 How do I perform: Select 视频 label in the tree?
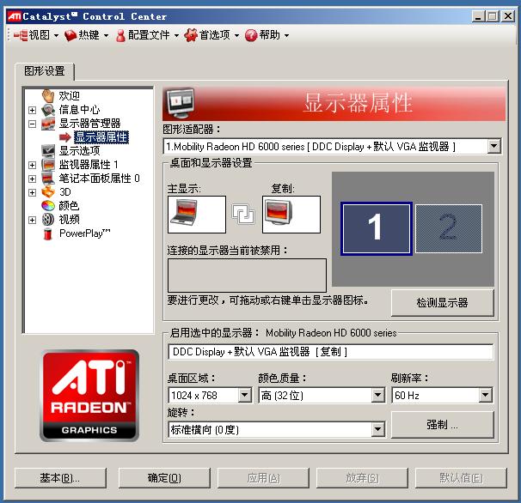coord(69,220)
